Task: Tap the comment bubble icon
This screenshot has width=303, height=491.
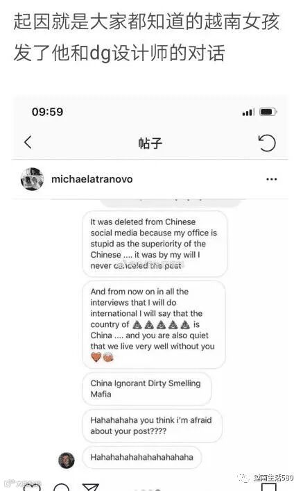Action: [61, 488]
